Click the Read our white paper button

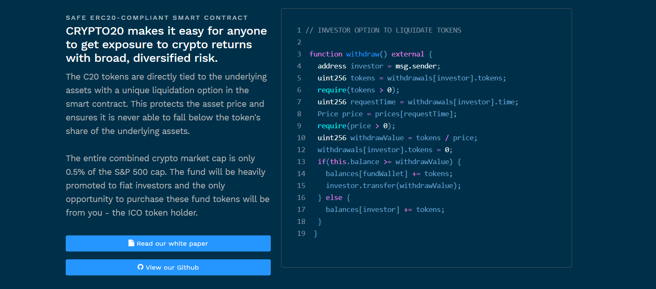point(168,243)
